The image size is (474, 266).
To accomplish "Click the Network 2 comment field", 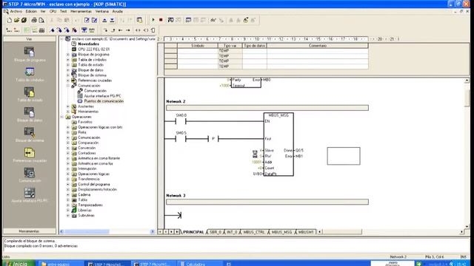I will (267, 108).
